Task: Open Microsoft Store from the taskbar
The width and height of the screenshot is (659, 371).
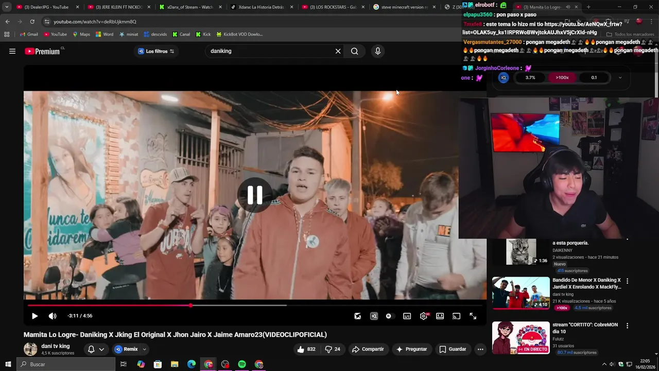Action: [158, 364]
